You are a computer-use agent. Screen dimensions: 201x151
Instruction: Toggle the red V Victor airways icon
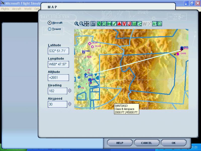pos(124,24)
